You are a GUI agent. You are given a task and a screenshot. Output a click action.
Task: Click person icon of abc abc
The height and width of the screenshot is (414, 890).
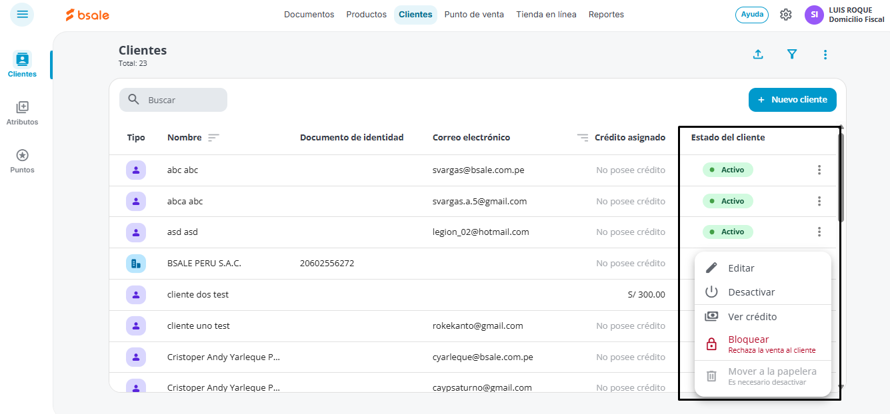[136, 170]
